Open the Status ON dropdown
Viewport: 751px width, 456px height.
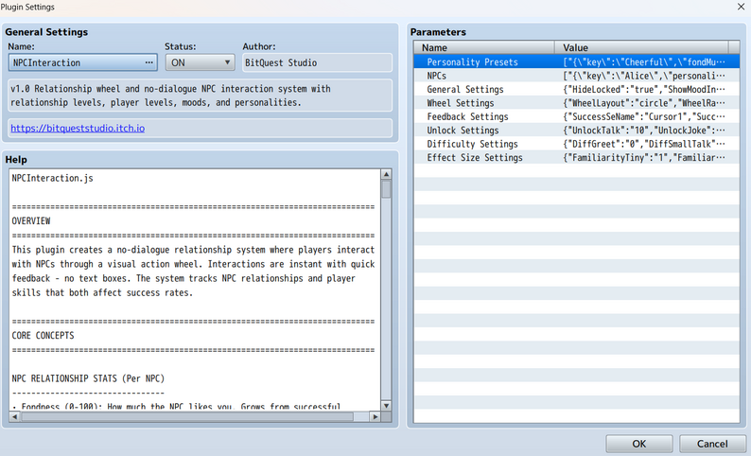click(x=201, y=62)
